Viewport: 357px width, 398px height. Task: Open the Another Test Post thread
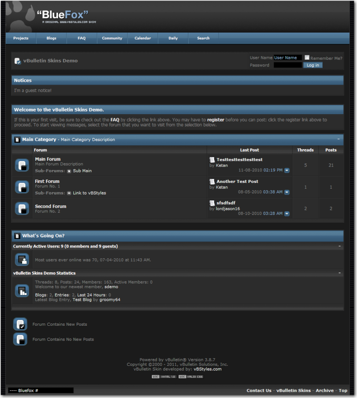[237, 182]
